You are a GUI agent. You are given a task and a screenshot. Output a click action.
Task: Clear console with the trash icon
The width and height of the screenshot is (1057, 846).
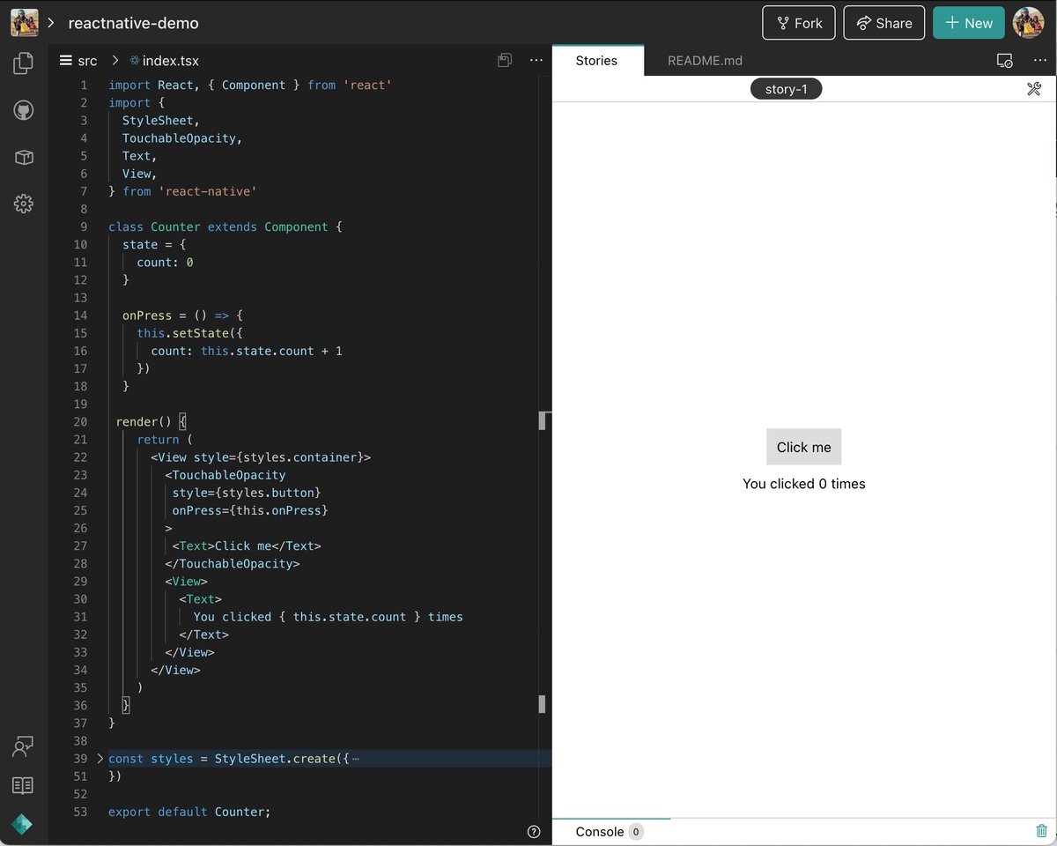pos(1041,831)
